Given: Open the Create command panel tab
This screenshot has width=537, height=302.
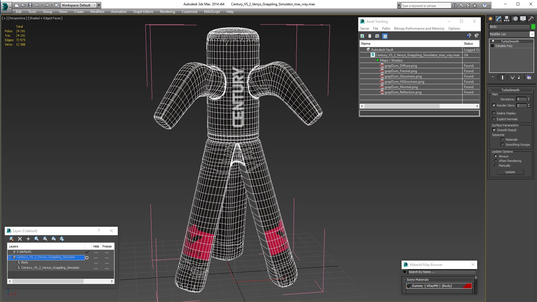Looking at the screenshot, I should (x=491, y=19).
